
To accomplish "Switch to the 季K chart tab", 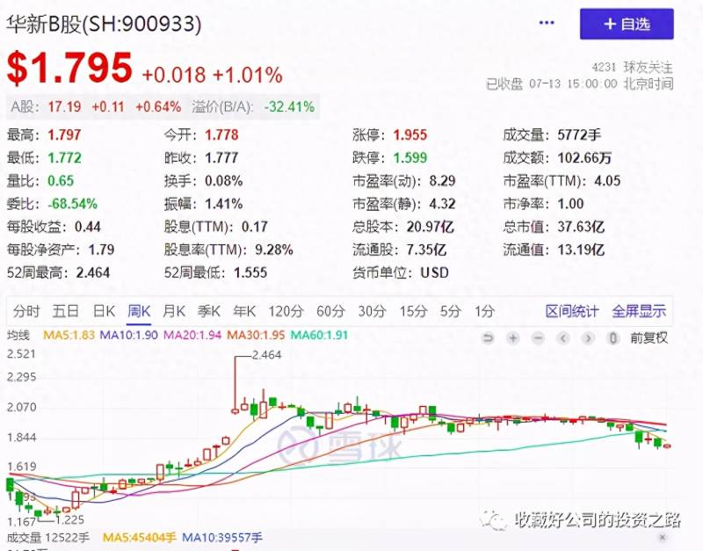I will click(x=209, y=311).
